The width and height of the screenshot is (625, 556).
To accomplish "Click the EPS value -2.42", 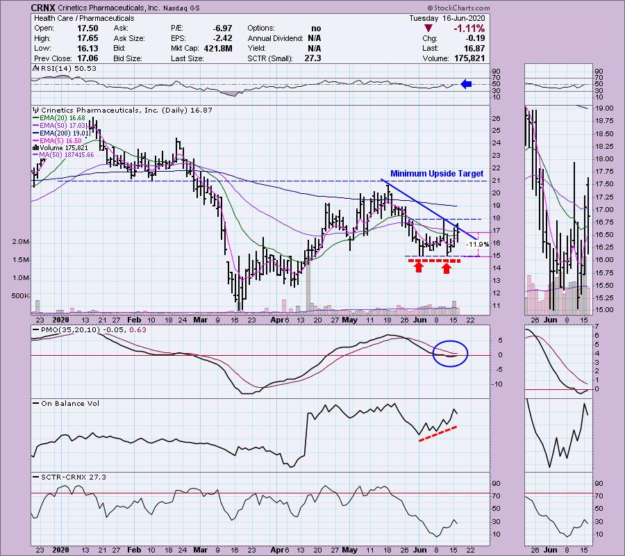I will (222, 38).
